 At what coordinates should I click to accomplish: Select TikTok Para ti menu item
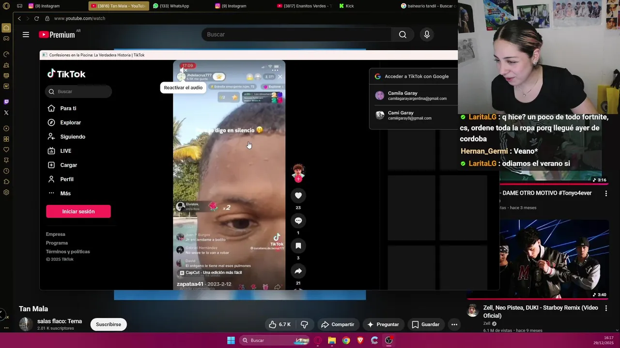[x=68, y=108]
